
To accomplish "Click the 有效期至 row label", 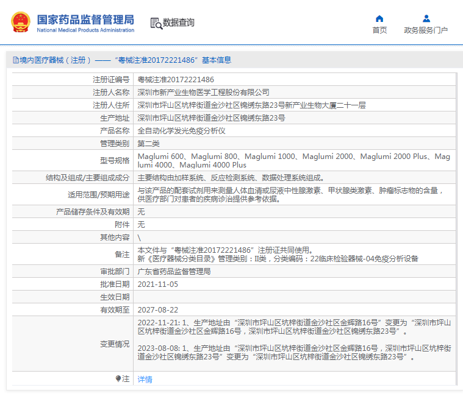I will tap(115, 310).
